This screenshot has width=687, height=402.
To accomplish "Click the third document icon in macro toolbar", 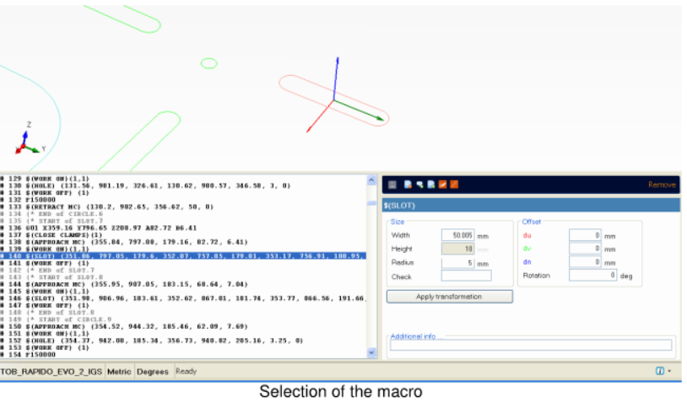I will point(430,185).
